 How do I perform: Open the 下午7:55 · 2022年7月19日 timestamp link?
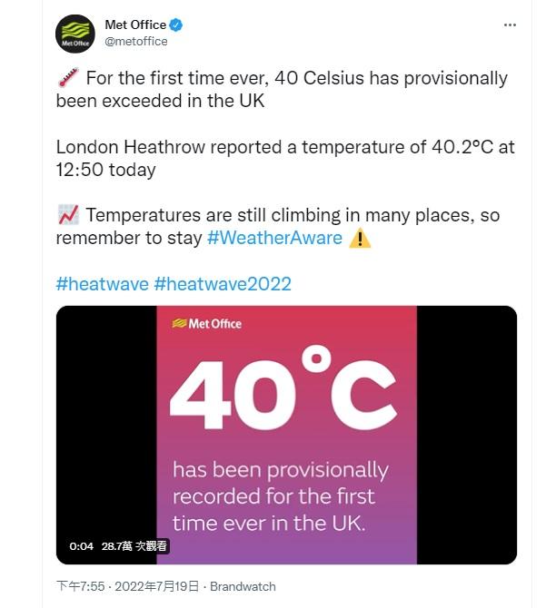tap(126, 586)
